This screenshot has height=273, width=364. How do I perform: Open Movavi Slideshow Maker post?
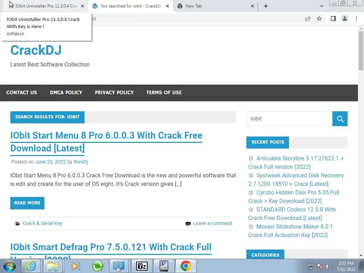[290, 231]
